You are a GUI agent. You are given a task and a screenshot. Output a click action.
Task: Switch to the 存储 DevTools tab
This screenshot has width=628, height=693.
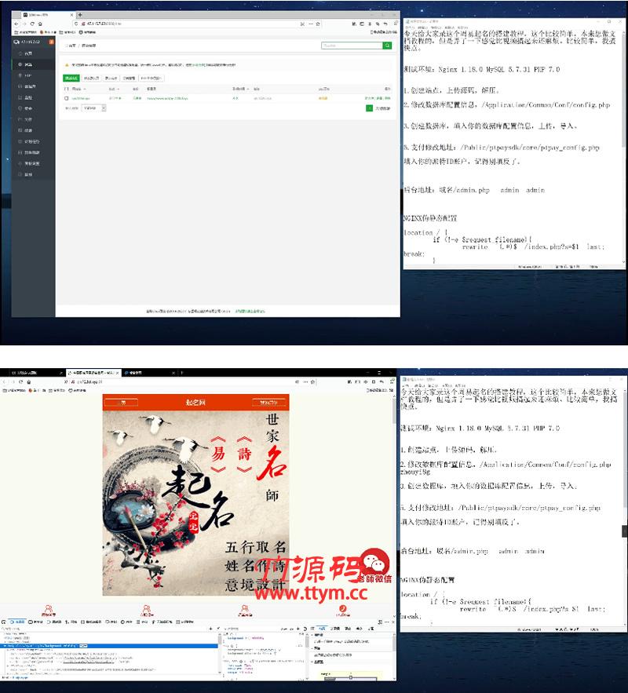142,622
